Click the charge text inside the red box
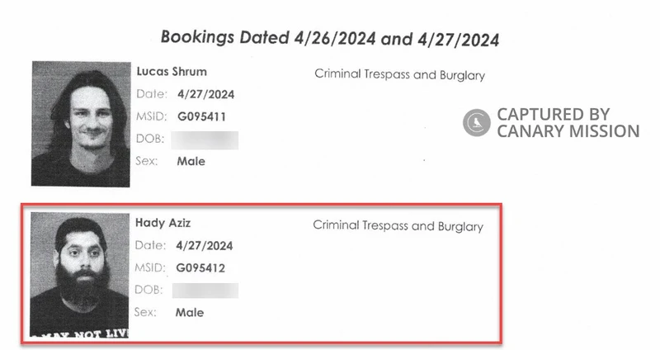The height and width of the screenshot is (350, 660). coord(398,225)
